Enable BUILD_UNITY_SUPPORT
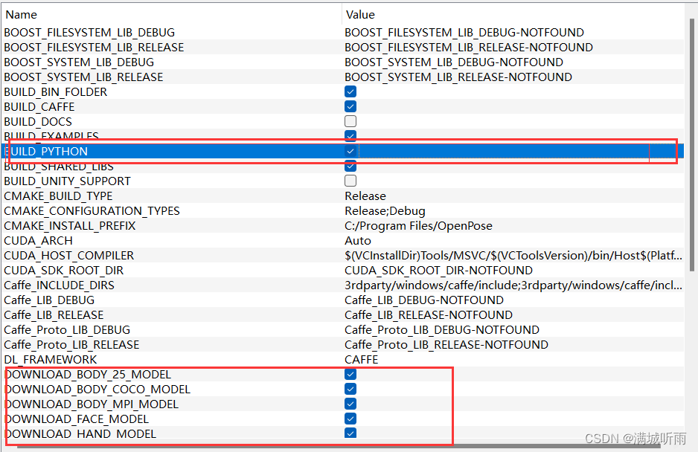The width and height of the screenshot is (698, 452). coord(350,180)
